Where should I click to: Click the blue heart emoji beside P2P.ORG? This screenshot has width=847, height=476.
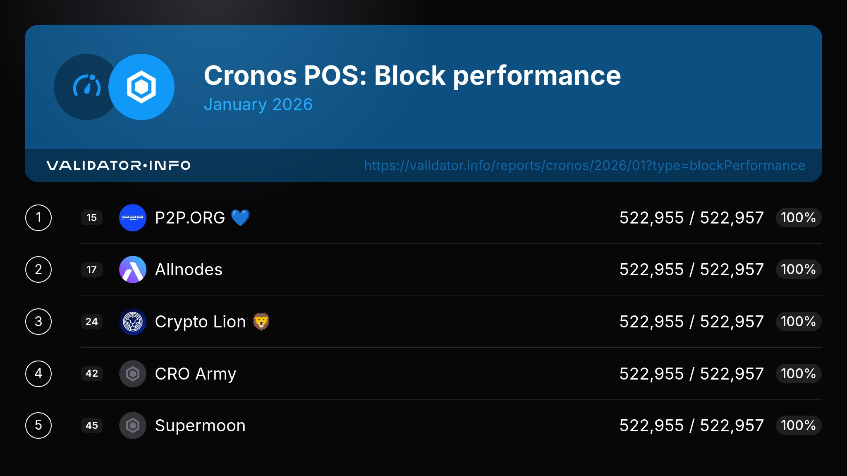pyautogui.click(x=240, y=218)
